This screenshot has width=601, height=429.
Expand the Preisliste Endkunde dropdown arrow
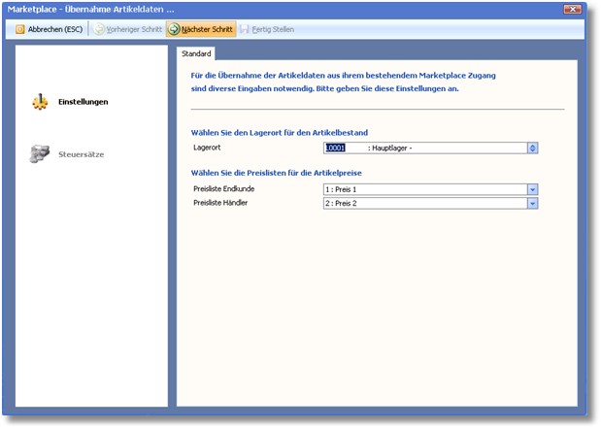532,190
